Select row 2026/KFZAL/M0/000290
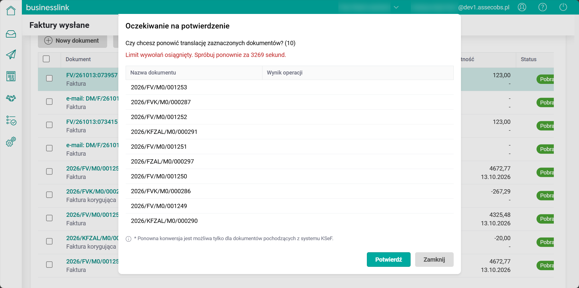Screen dimensions: 579x288 click(x=289, y=221)
